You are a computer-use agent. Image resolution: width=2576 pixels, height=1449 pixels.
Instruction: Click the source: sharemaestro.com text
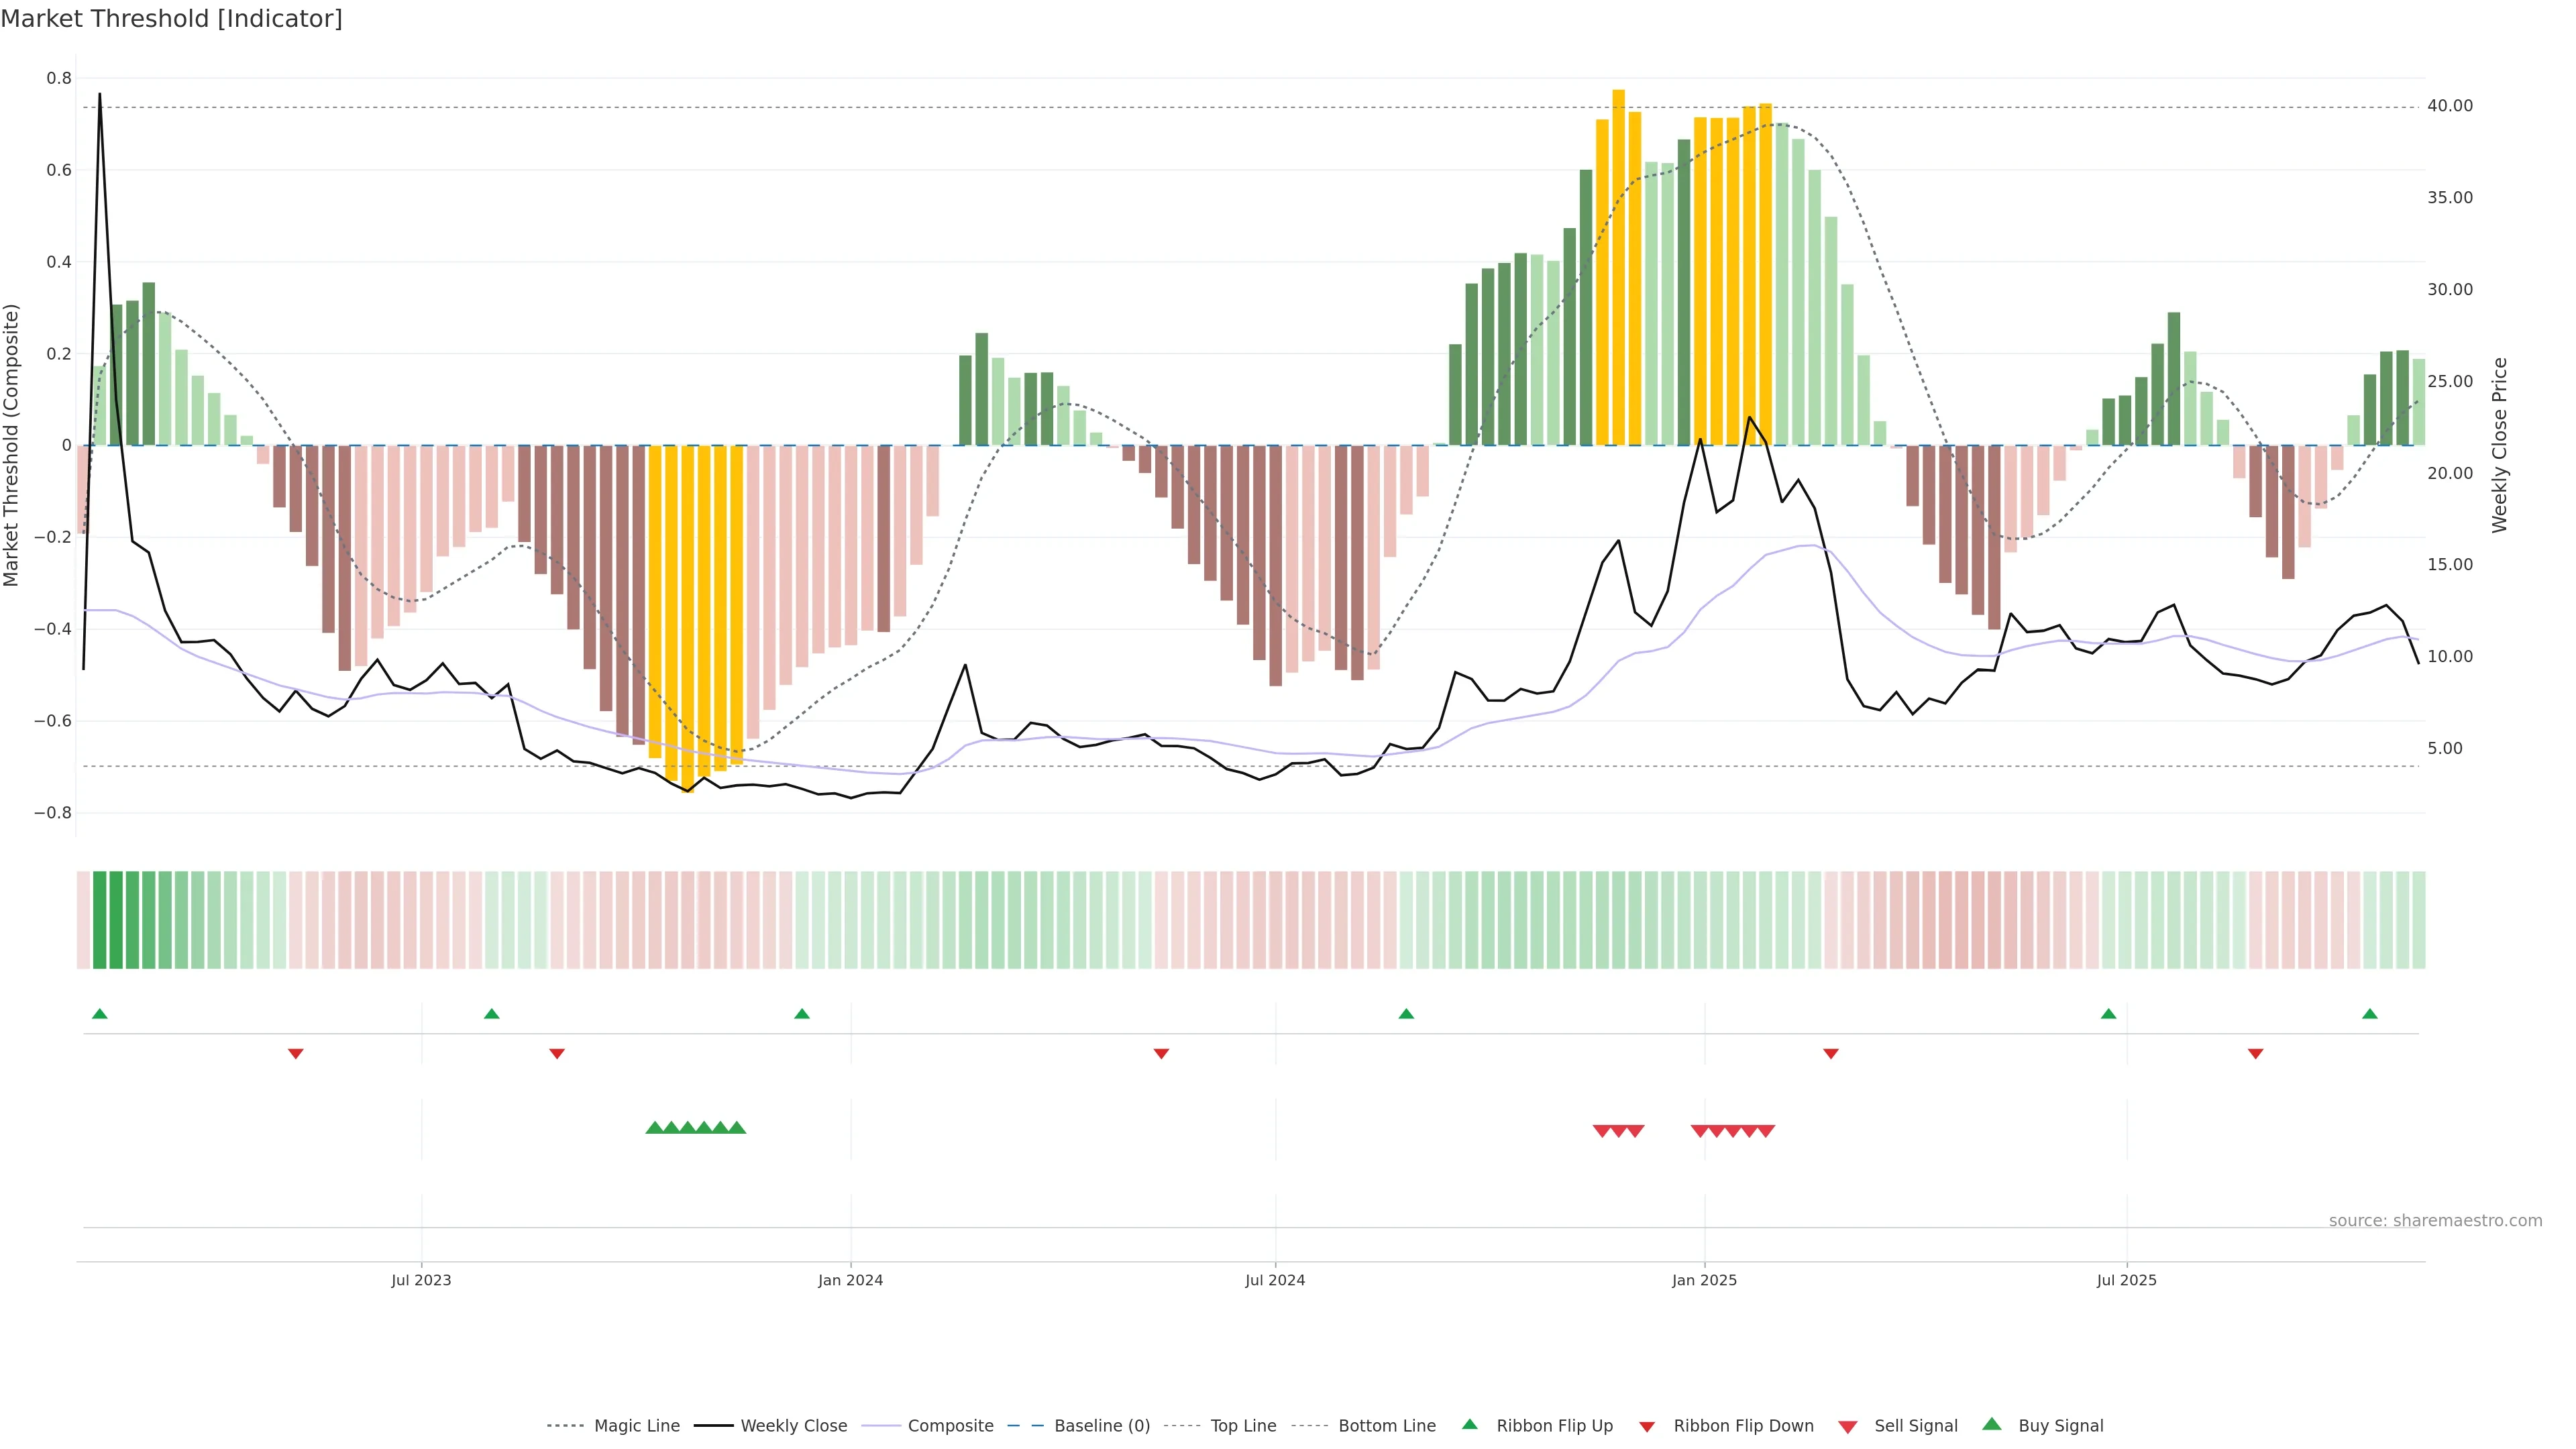tap(2435, 1220)
